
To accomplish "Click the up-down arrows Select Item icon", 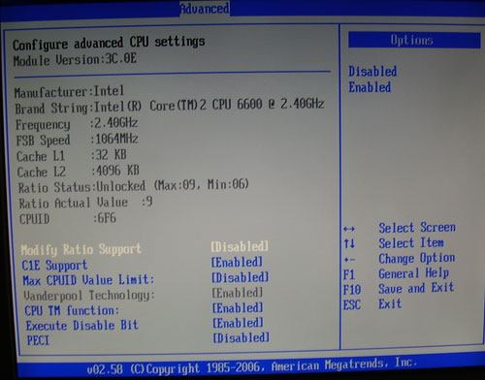I will pyautogui.click(x=349, y=243).
